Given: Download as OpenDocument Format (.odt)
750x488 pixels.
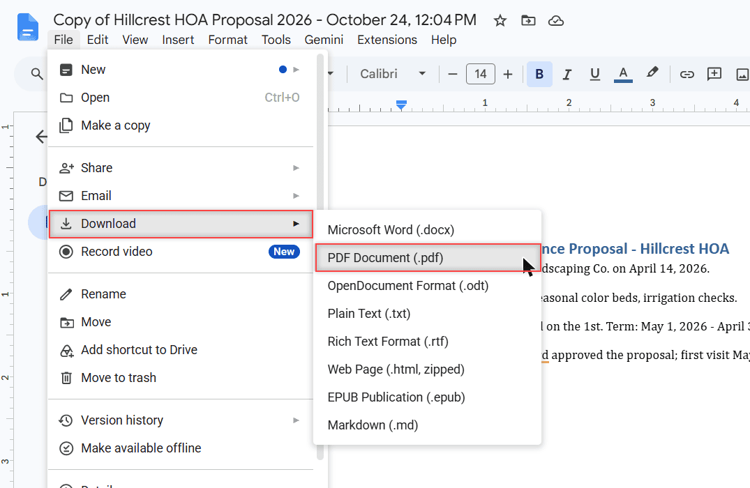Looking at the screenshot, I should pos(428,286).
